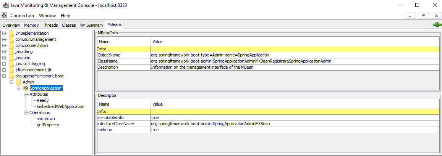Expand the jdk.management.jfr node
This screenshot has height=156, width=442.
click(x=4, y=70)
